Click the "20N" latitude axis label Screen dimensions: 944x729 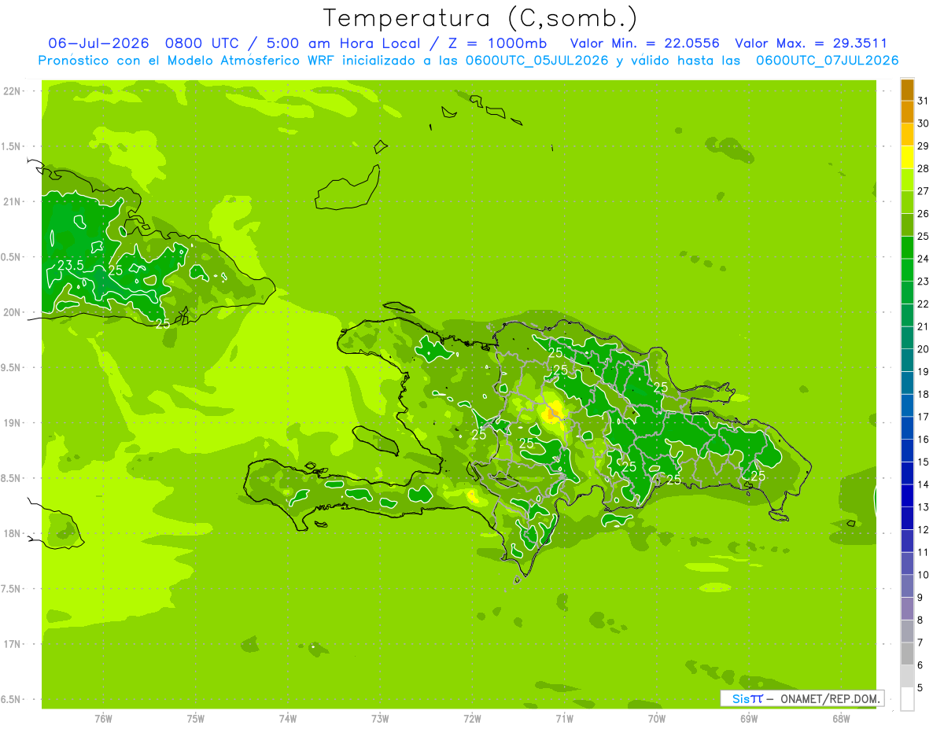pos(11,312)
